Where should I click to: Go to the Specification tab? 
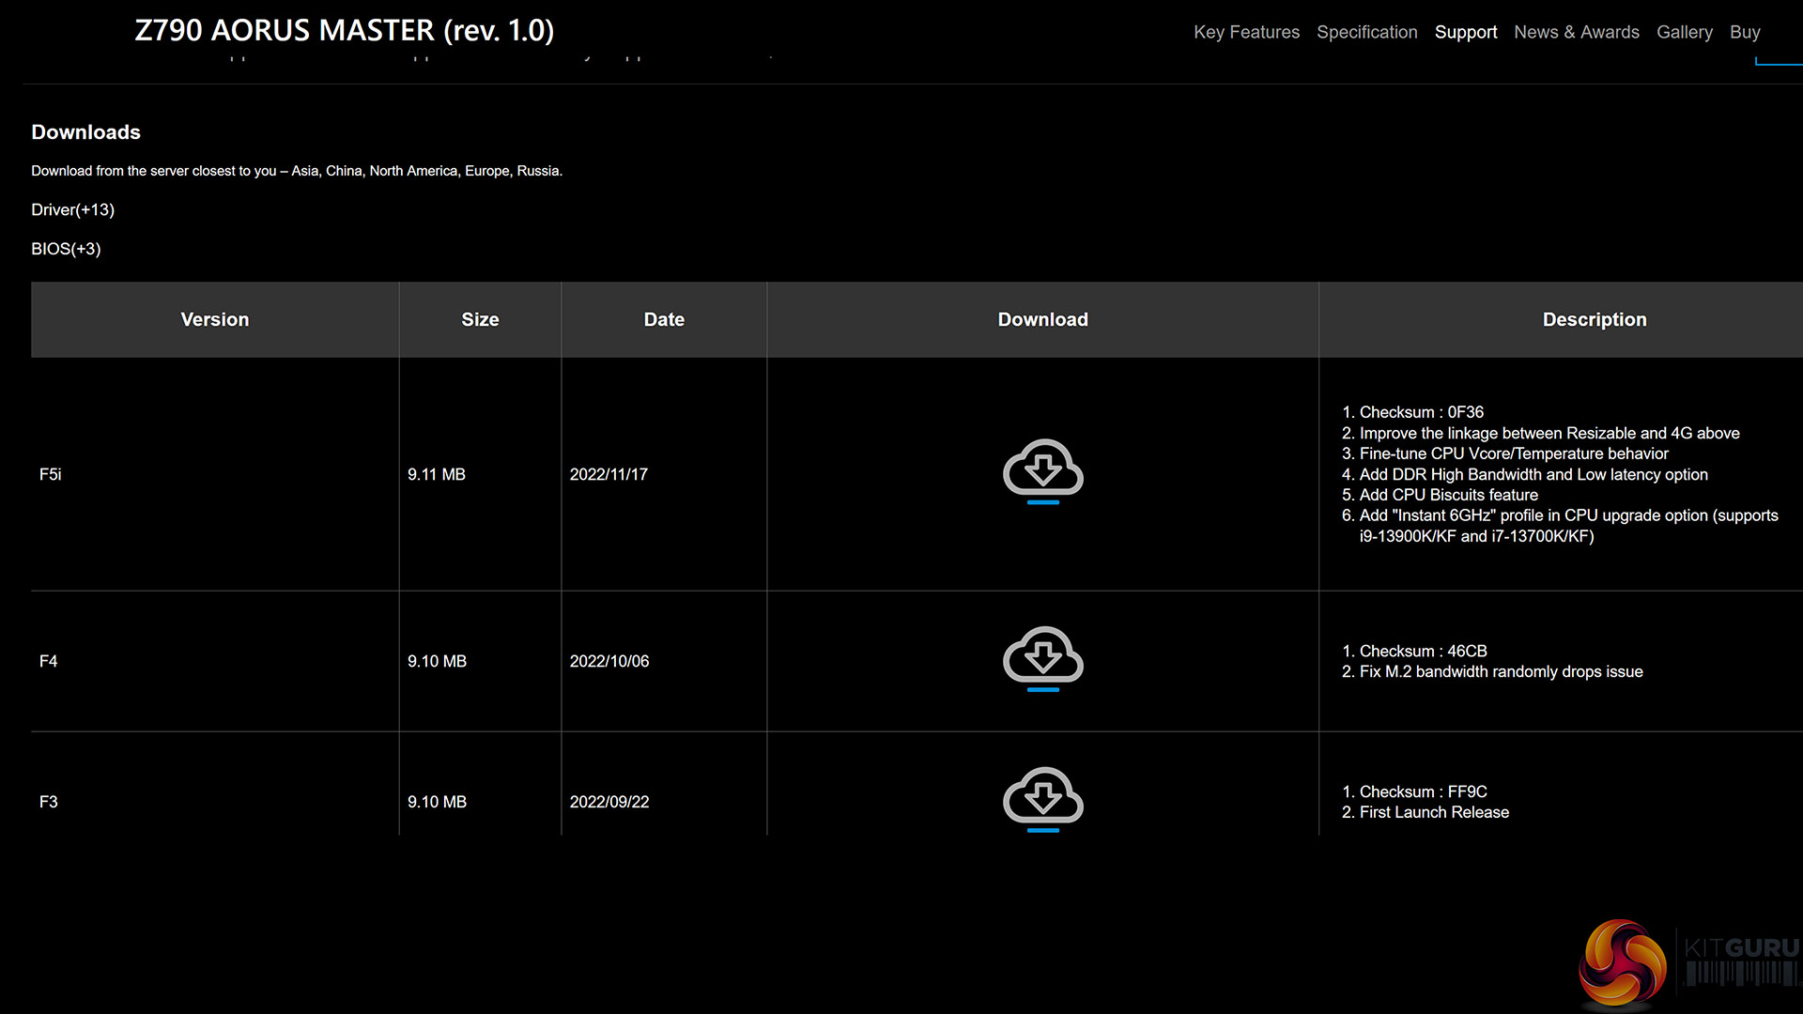click(x=1366, y=32)
